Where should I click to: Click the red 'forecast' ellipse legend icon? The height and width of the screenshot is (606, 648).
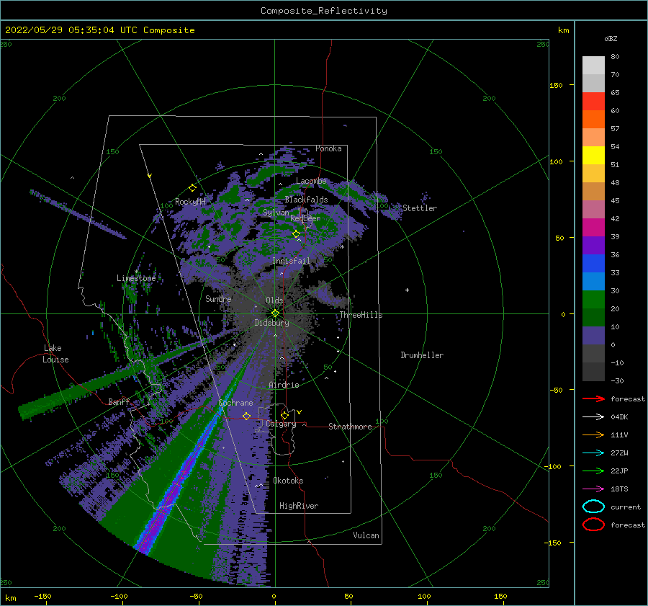pos(593,525)
